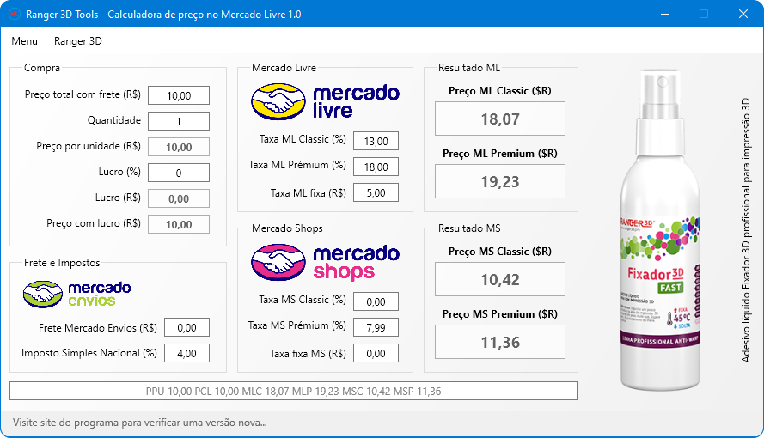Click the summary bar with PPU values

(293, 391)
